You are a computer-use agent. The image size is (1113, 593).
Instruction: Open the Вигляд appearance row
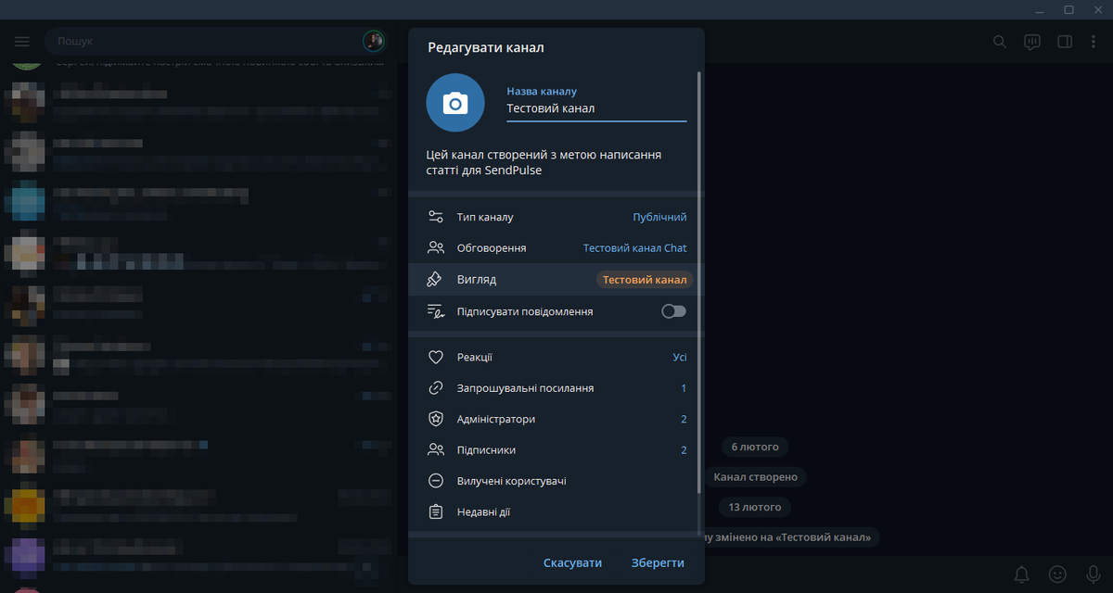556,279
